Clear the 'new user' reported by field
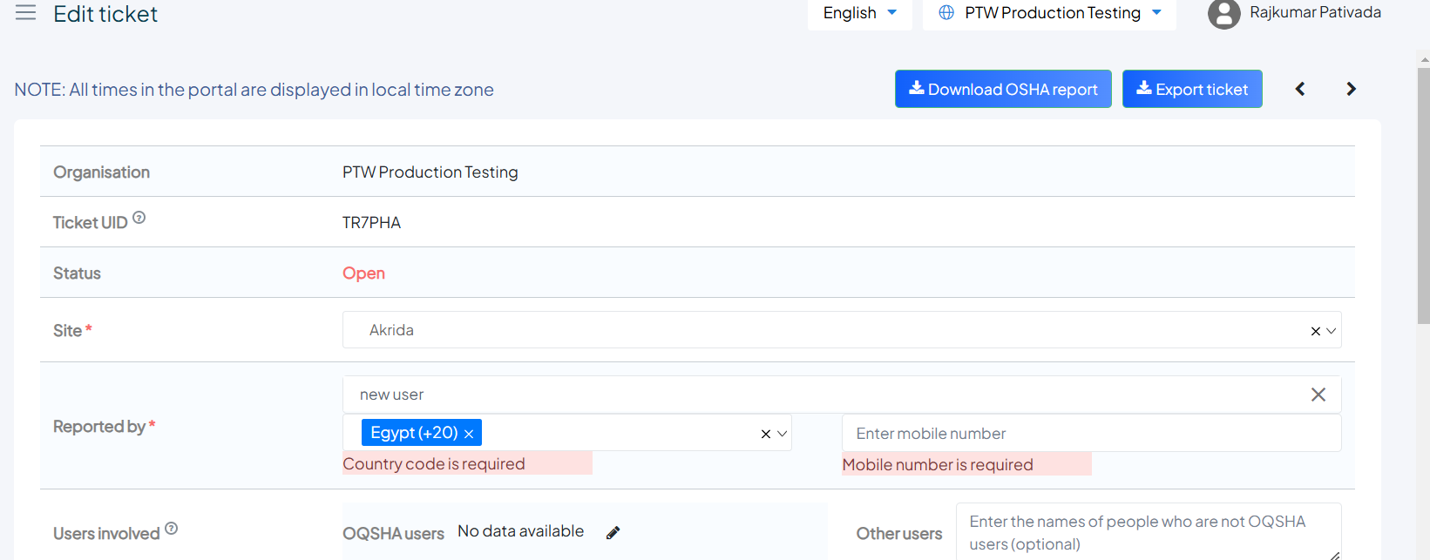 pos(1318,395)
